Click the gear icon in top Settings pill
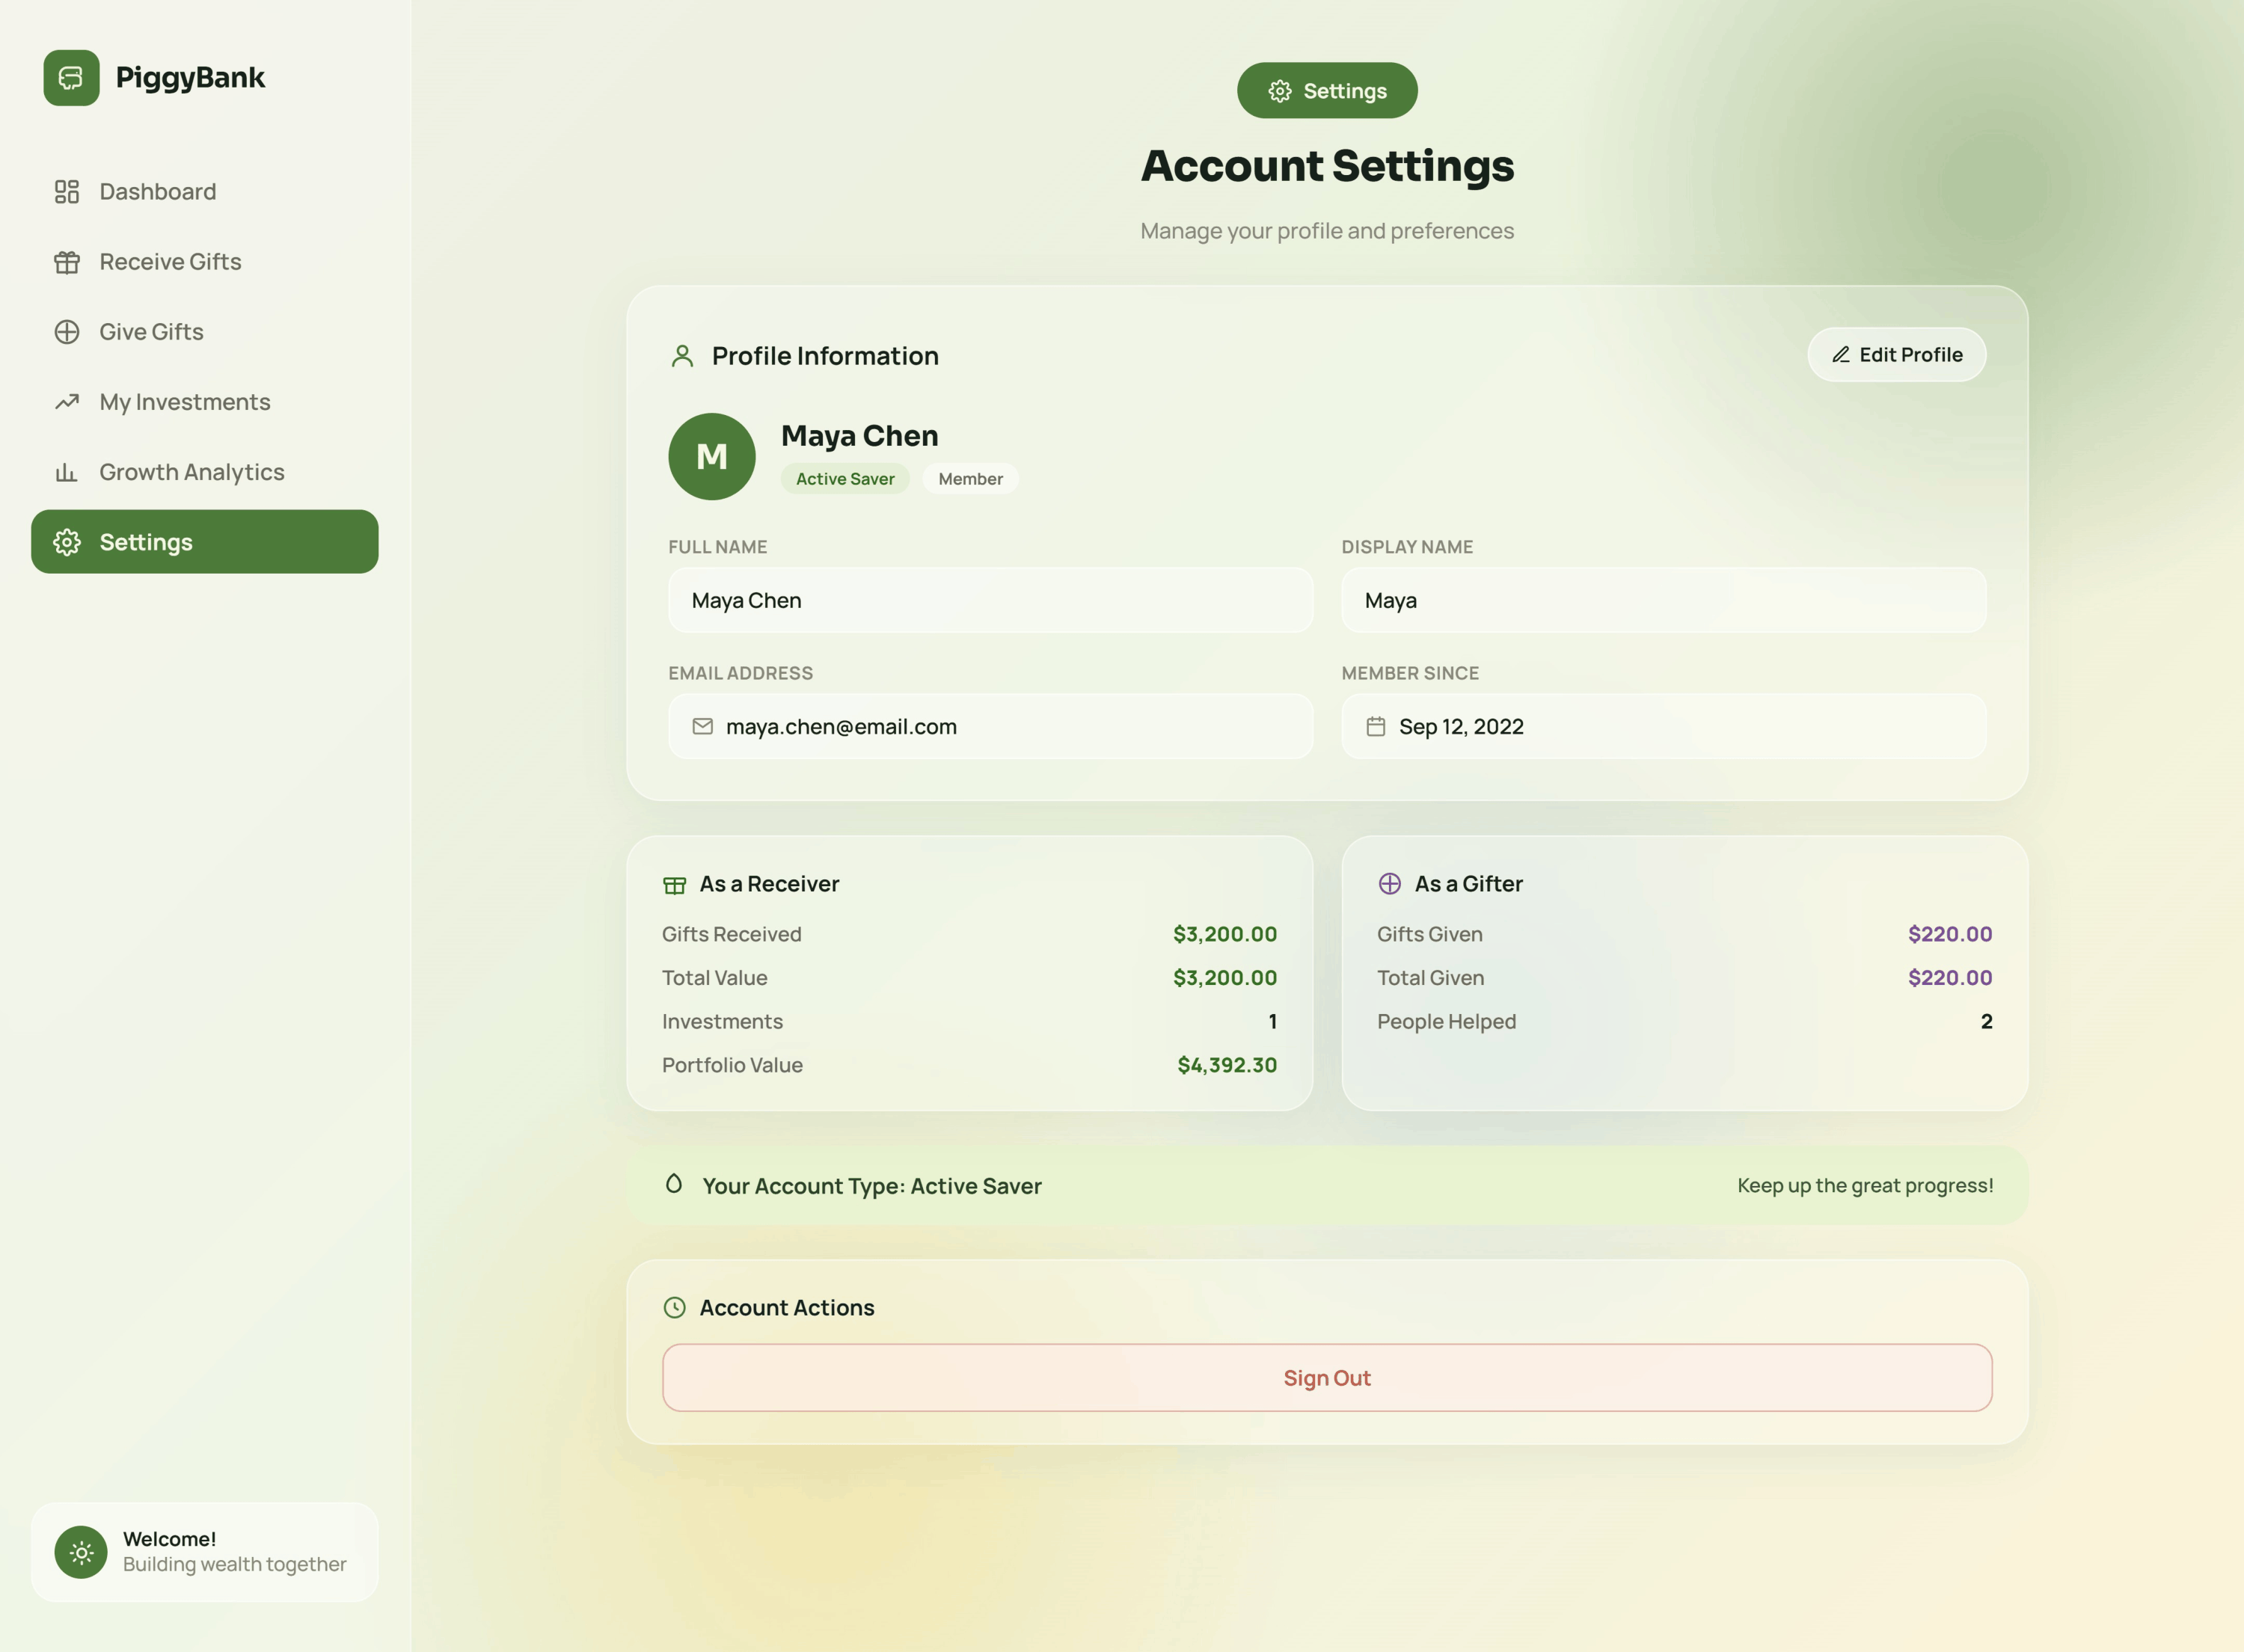 pos(1280,91)
